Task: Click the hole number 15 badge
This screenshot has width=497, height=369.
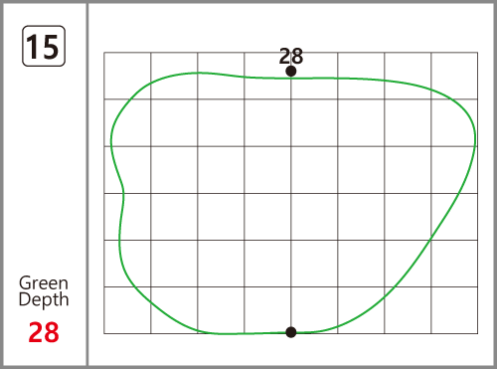Action: tap(44, 46)
